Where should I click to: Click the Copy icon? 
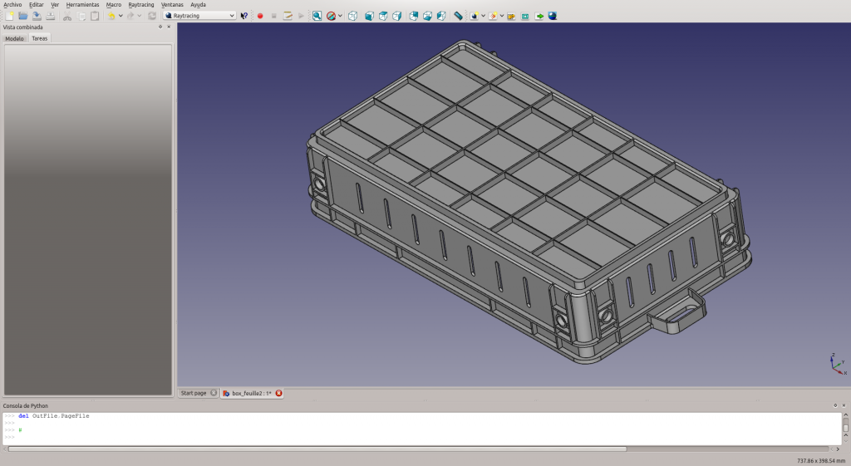(81, 16)
